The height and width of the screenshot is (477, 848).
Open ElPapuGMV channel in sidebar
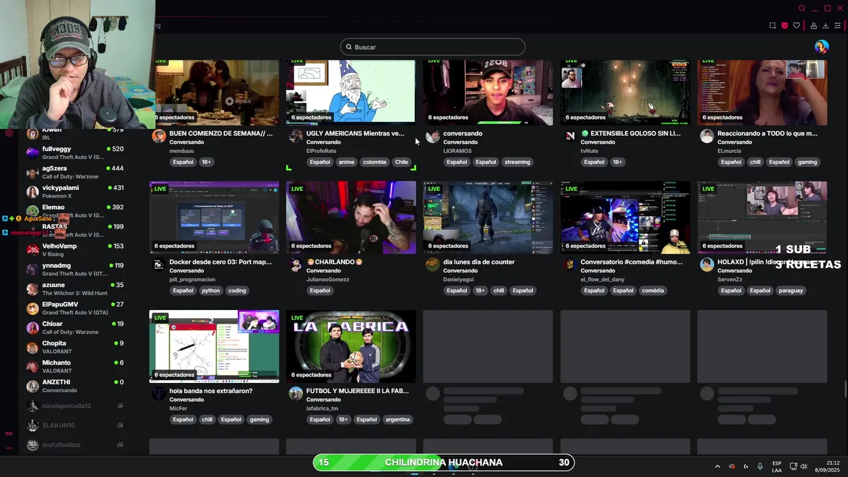[75, 308]
